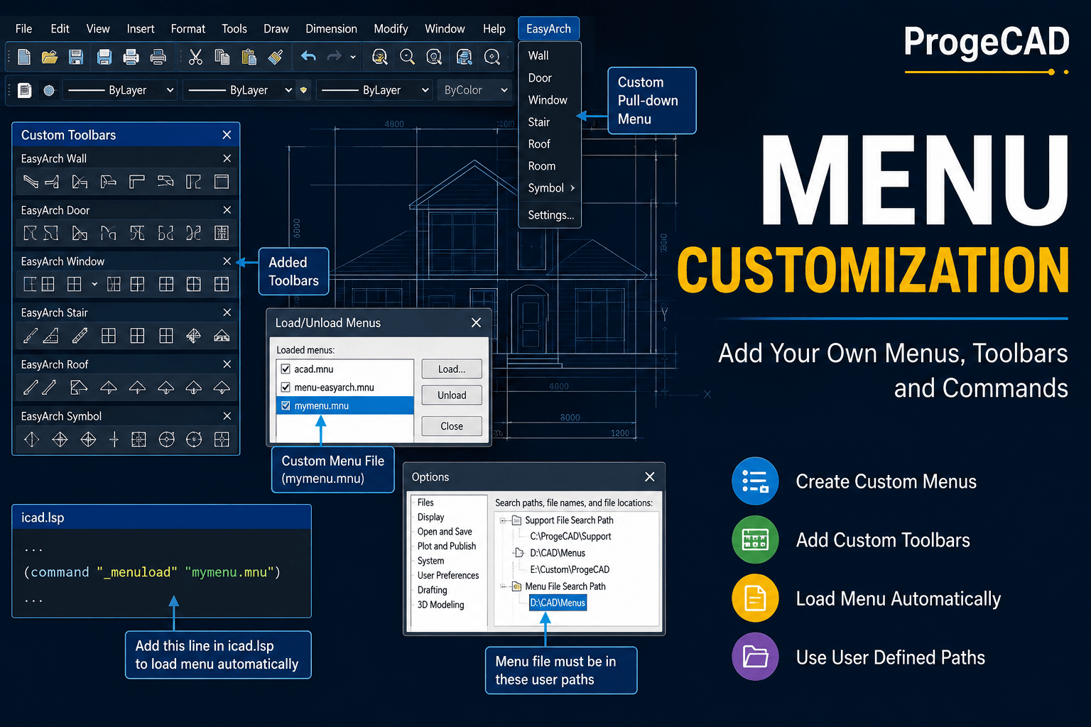
Task: Click the small yellow shield icon between the ByLayer boxes
Action: pos(304,90)
